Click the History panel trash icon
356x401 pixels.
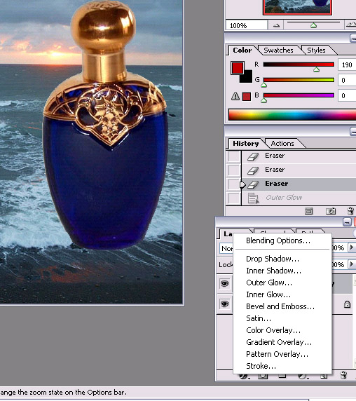pos(350,211)
